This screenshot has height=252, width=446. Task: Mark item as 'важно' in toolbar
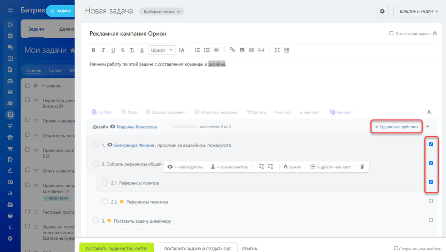coord(292,167)
